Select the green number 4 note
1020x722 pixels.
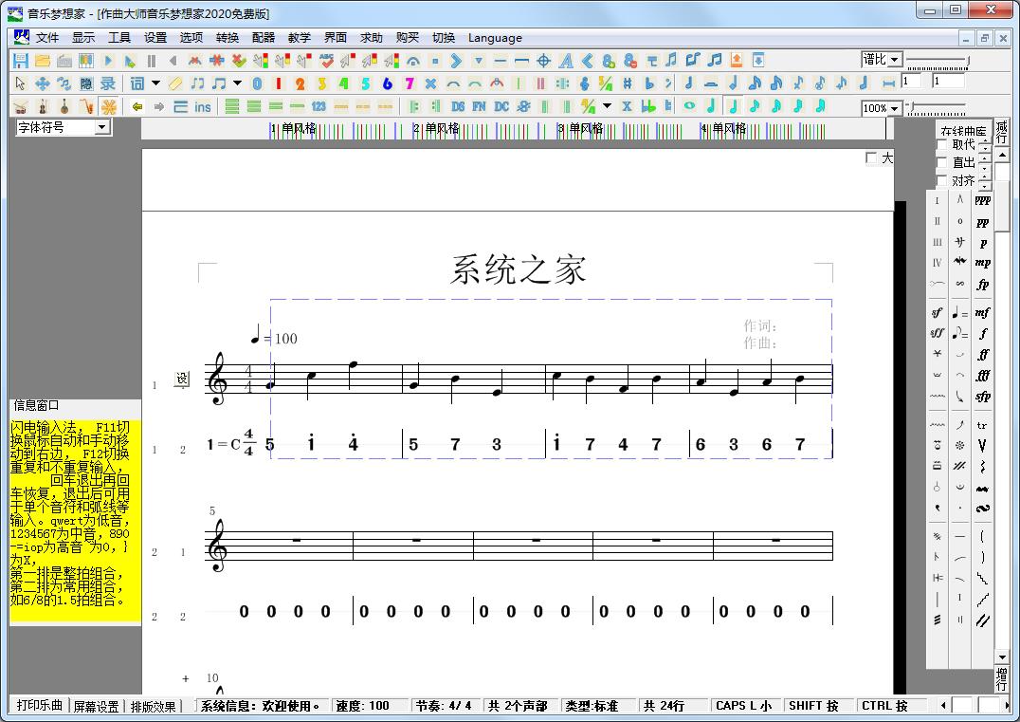tap(343, 83)
